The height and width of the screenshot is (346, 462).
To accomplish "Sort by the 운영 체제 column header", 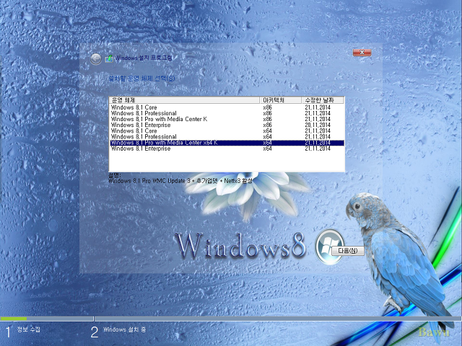I will tap(185, 100).
